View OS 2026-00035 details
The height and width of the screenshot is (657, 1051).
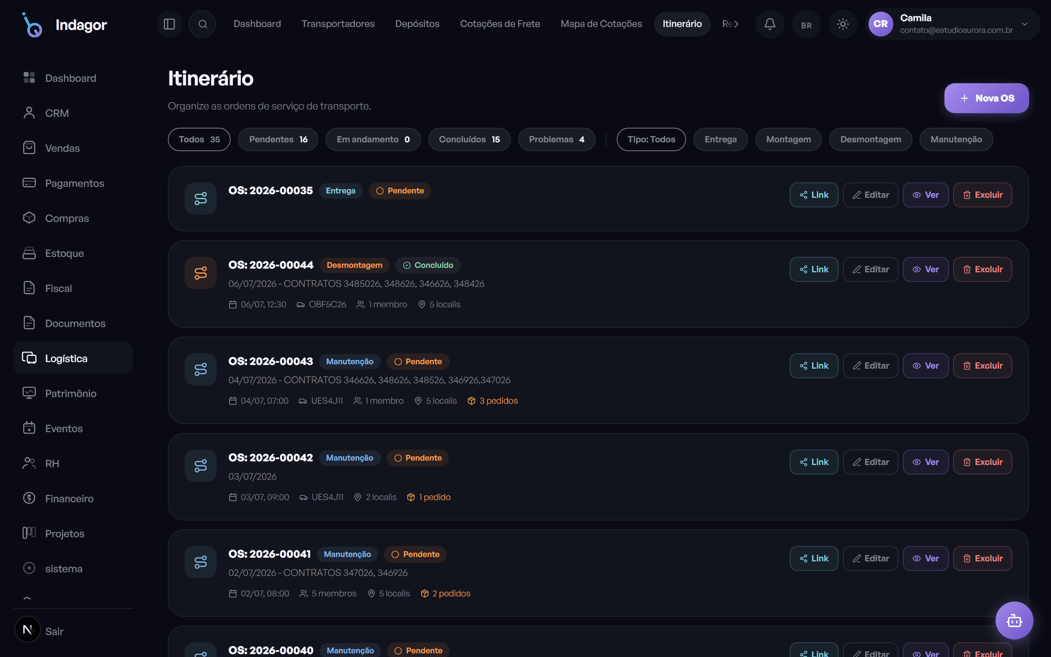click(x=925, y=195)
